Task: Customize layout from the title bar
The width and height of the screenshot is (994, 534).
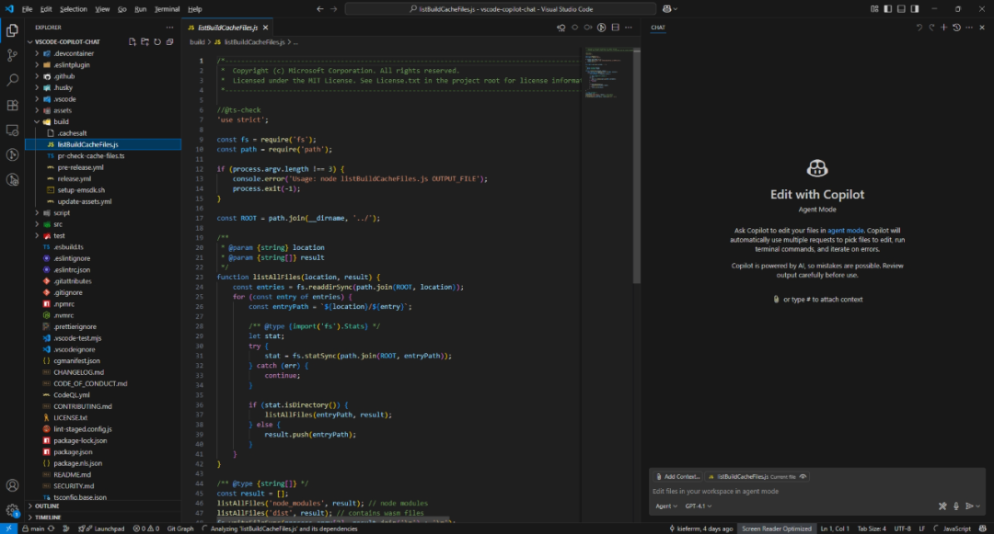Action: (x=875, y=9)
